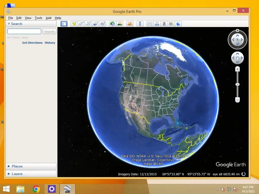Click the muted volume tray icon
Image resolution: width=259 pixels, height=194 pixels.
point(223,189)
